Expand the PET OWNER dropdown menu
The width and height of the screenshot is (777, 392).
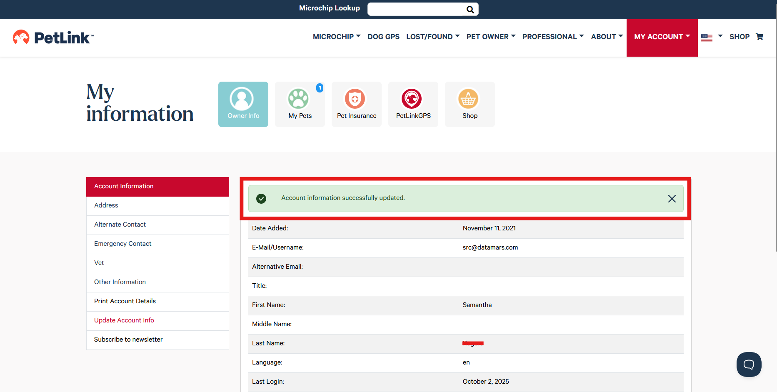[x=491, y=37]
